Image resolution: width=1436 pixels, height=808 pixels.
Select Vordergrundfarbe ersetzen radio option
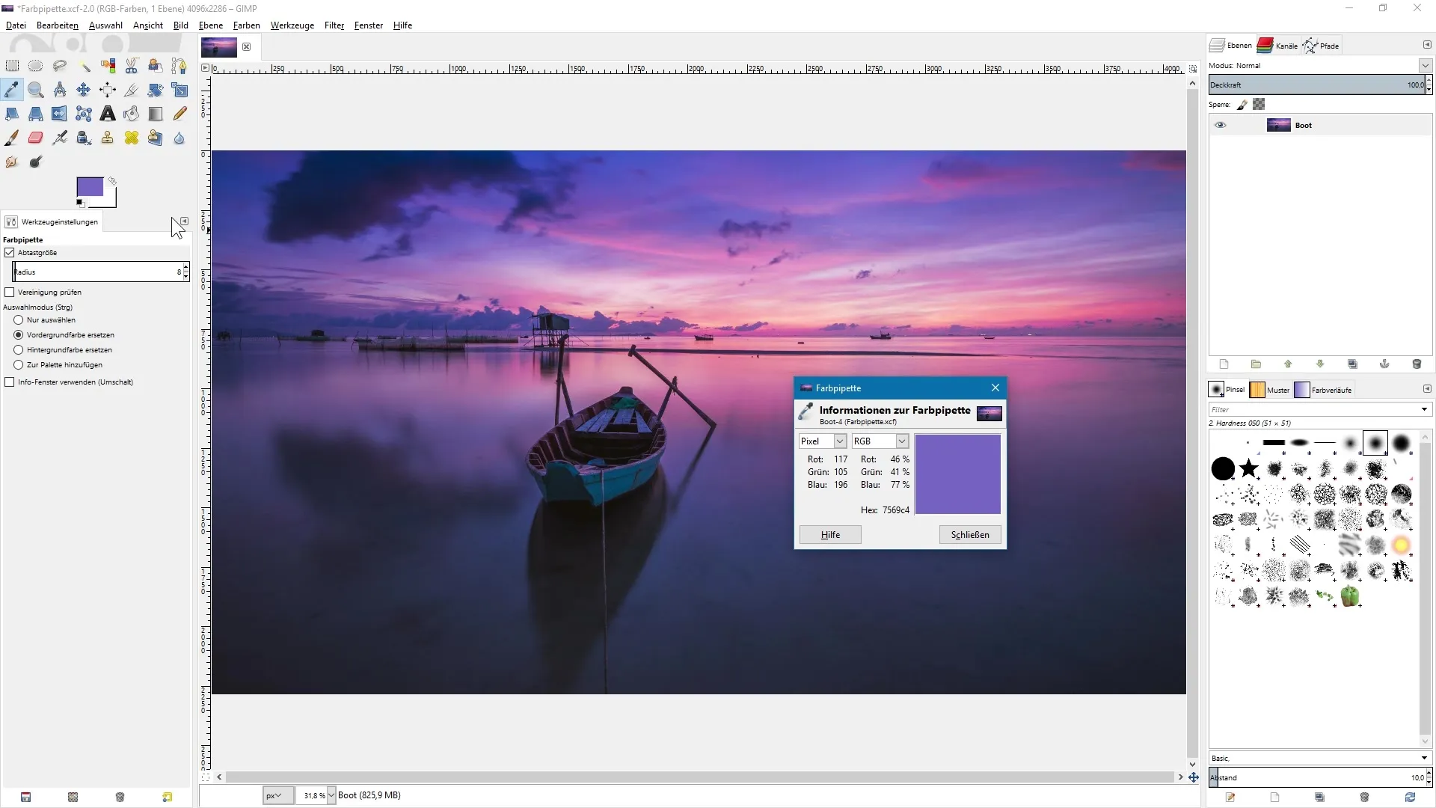tap(19, 335)
